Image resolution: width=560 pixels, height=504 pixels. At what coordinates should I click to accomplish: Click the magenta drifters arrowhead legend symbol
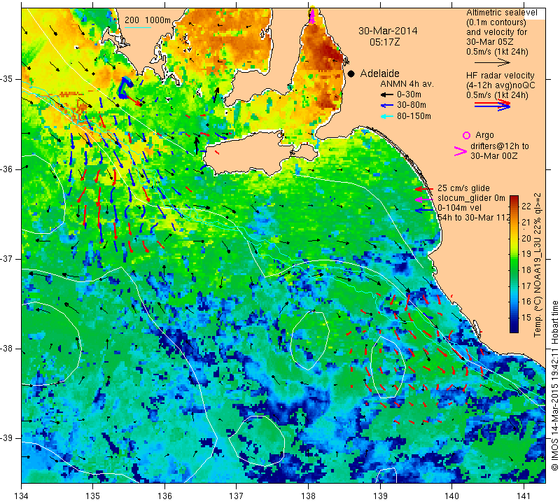pyautogui.click(x=460, y=151)
